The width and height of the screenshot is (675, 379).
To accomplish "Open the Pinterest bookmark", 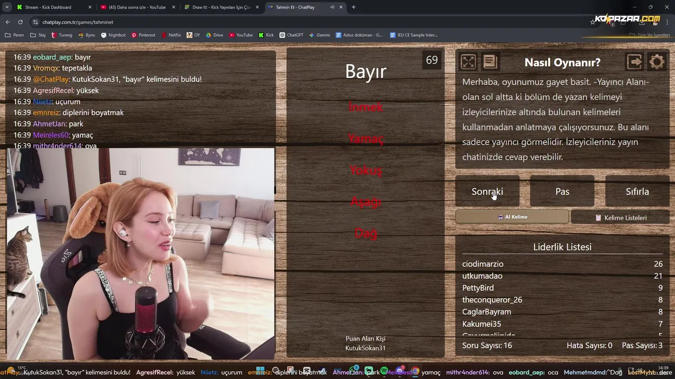I will (x=143, y=35).
